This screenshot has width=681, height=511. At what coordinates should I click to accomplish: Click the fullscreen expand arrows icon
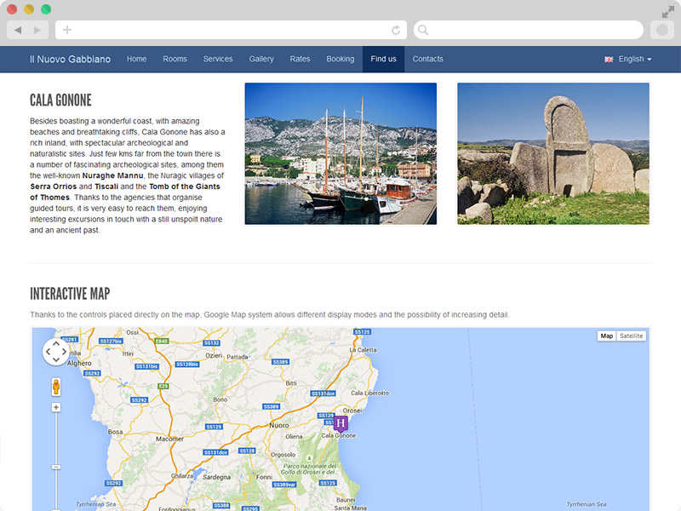tap(668, 12)
